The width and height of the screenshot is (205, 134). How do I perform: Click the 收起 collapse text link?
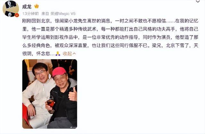67,54
